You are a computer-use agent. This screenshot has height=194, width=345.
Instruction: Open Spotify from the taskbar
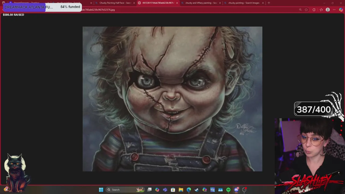click(228, 190)
